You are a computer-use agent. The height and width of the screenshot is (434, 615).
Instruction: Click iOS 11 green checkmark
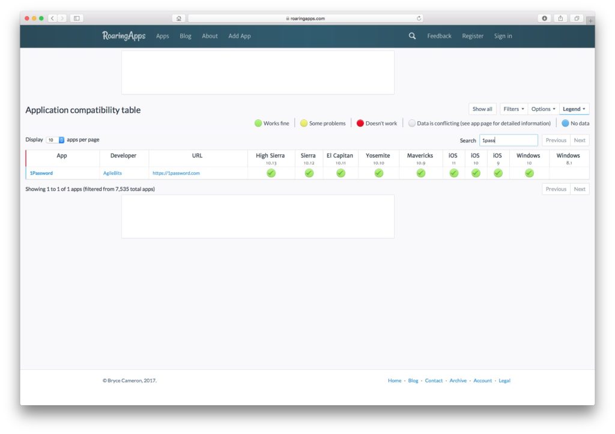click(454, 173)
